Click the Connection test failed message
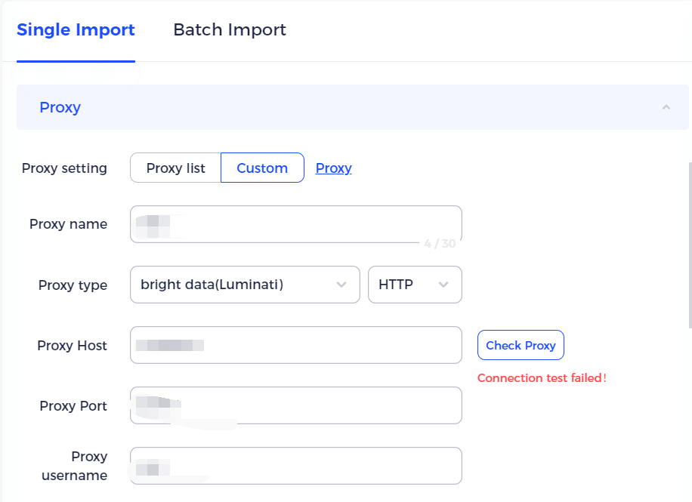 [542, 377]
